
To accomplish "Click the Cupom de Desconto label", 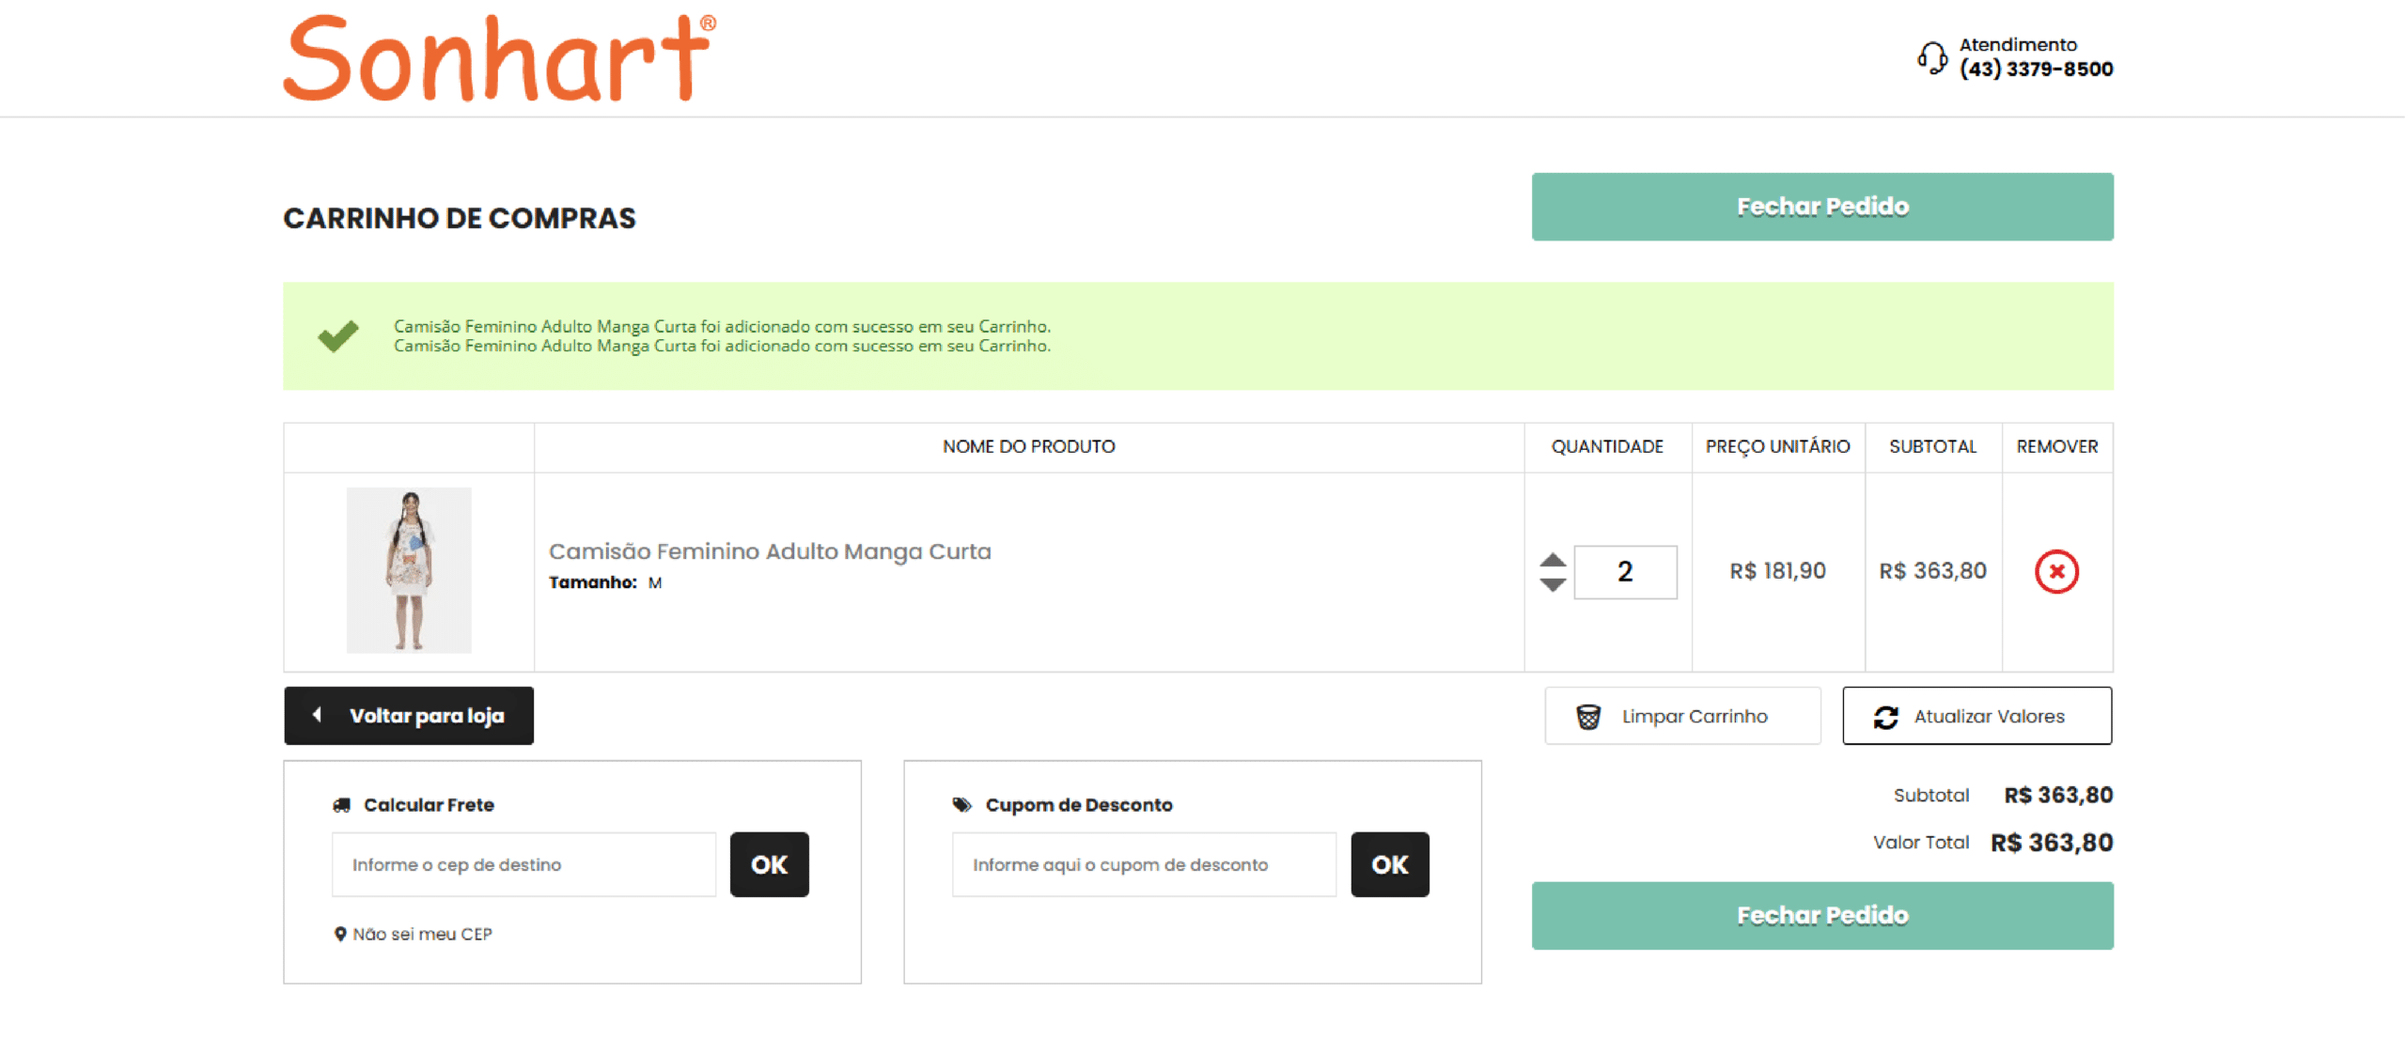I will point(1079,805).
